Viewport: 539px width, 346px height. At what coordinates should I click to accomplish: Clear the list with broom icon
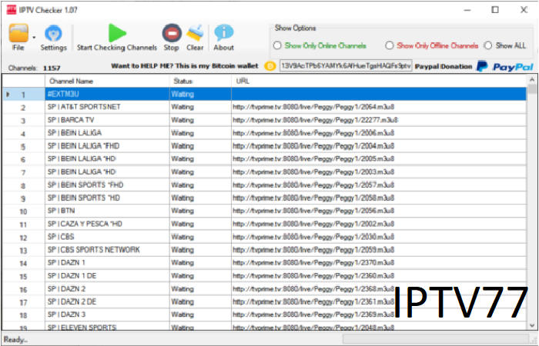coord(195,33)
